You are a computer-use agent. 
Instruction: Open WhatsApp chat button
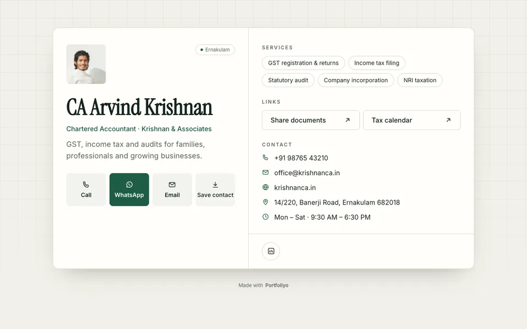click(129, 190)
